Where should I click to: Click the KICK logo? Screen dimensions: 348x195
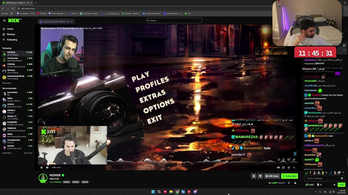[14, 21]
